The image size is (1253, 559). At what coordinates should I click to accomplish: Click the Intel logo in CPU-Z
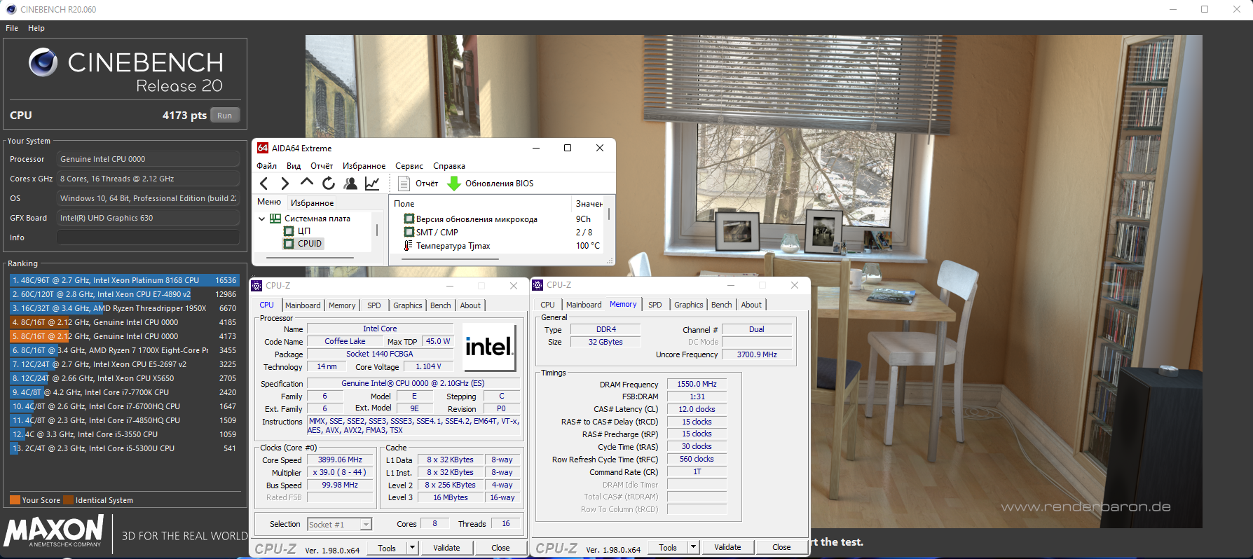pos(489,347)
